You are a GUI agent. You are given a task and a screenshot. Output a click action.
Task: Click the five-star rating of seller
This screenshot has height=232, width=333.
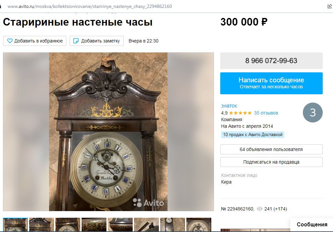tap(240, 113)
